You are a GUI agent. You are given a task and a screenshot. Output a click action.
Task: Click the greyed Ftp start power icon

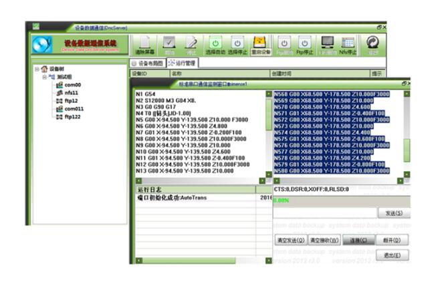[284, 43]
